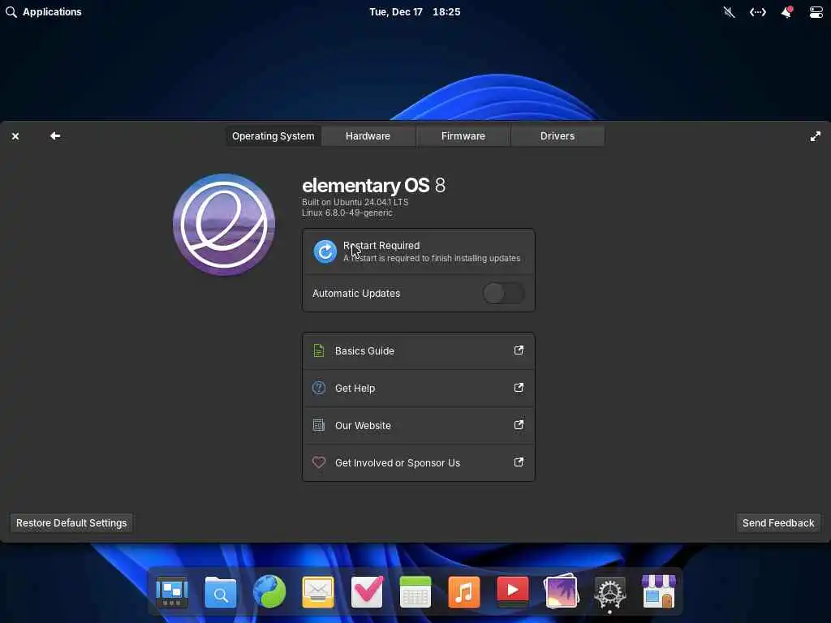Open Get Involved or Sponsor Us

[418, 462]
